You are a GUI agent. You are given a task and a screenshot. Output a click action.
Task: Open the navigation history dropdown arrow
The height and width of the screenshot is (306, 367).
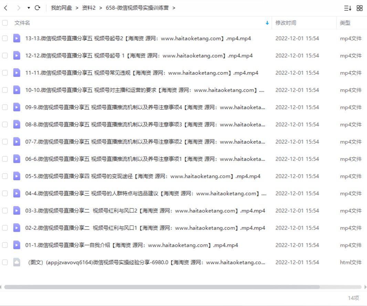[29, 8]
